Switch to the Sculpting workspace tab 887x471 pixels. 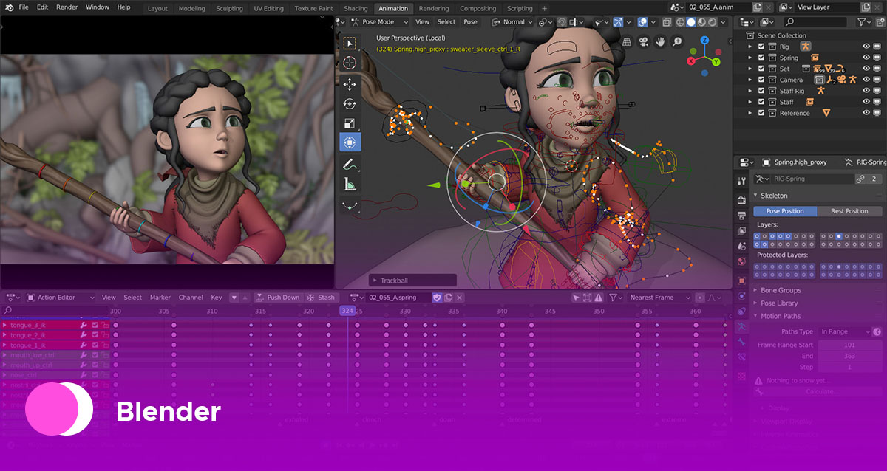(x=229, y=8)
